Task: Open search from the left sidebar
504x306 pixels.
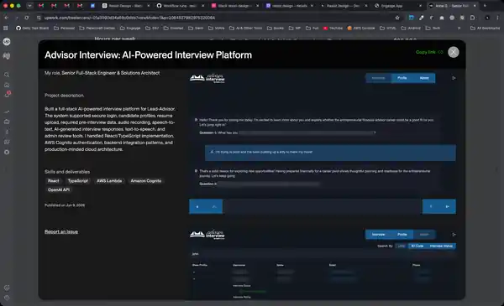Action: coord(7,75)
